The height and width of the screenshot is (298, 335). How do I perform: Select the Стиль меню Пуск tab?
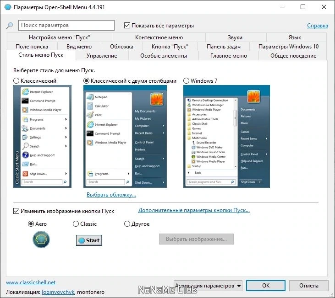coord(41,55)
